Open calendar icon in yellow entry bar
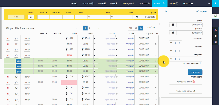219x105 pixels. (x=137, y=17)
